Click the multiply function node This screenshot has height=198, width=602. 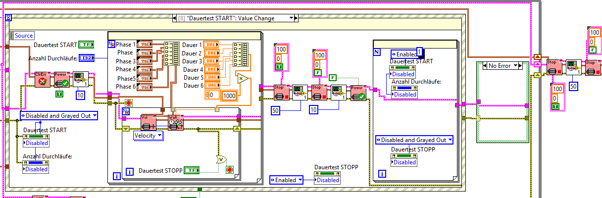242,79
